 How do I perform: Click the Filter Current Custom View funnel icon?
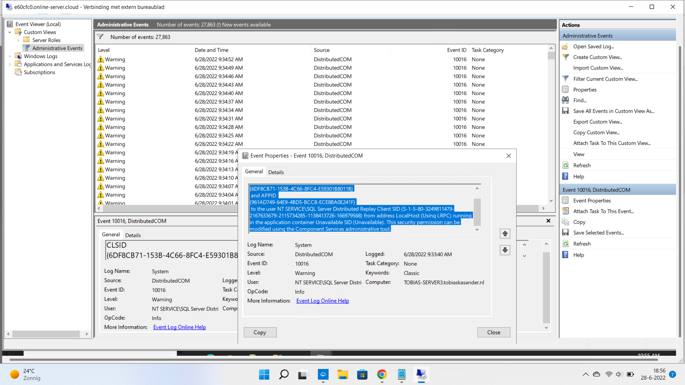(x=565, y=79)
